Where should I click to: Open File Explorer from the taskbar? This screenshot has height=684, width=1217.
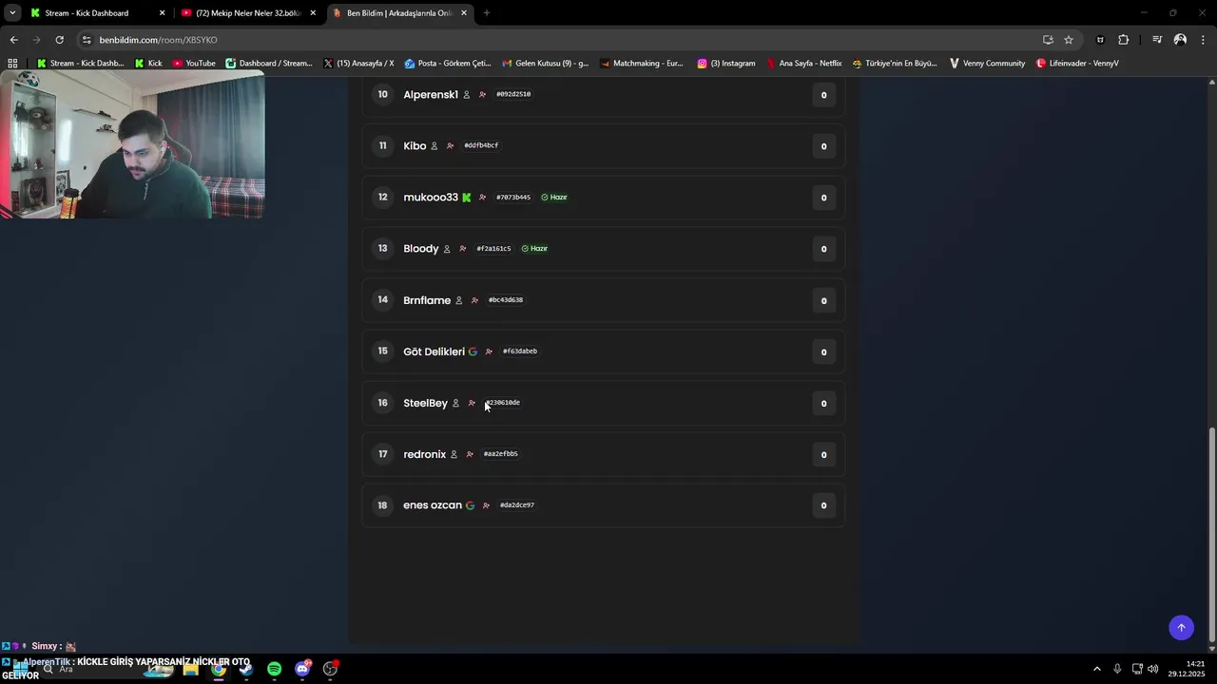(190, 669)
